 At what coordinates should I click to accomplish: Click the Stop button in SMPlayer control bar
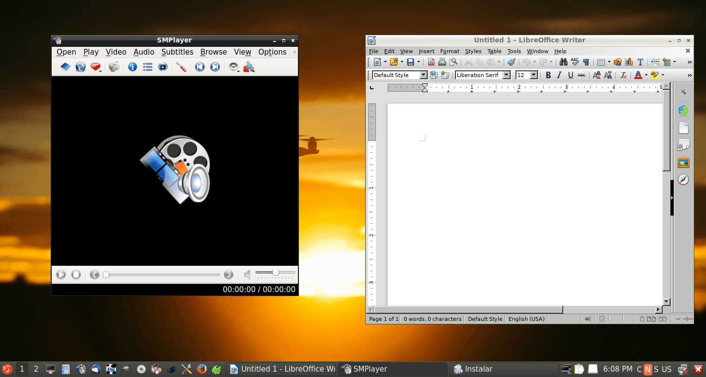pos(76,275)
